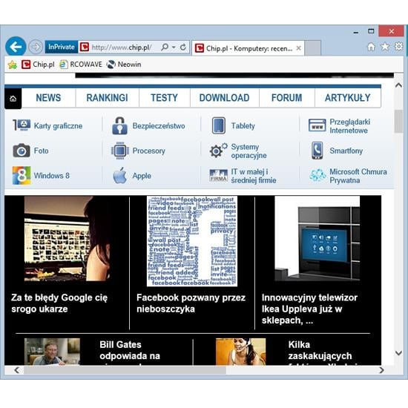Open the Bill Gates odpowiada article link
The width and height of the screenshot is (408, 408).
tap(130, 352)
